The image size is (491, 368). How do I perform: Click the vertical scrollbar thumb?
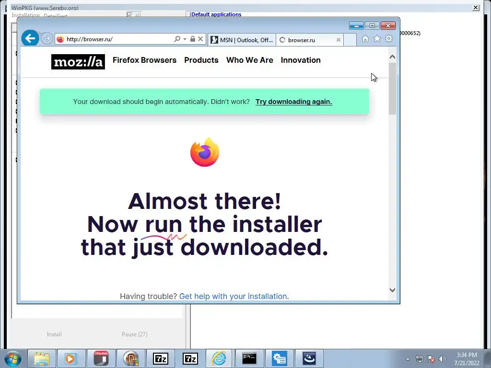coord(392,89)
